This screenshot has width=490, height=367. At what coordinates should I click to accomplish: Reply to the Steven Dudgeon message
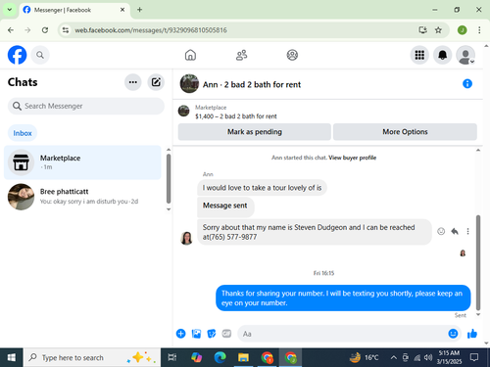pos(455,231)
